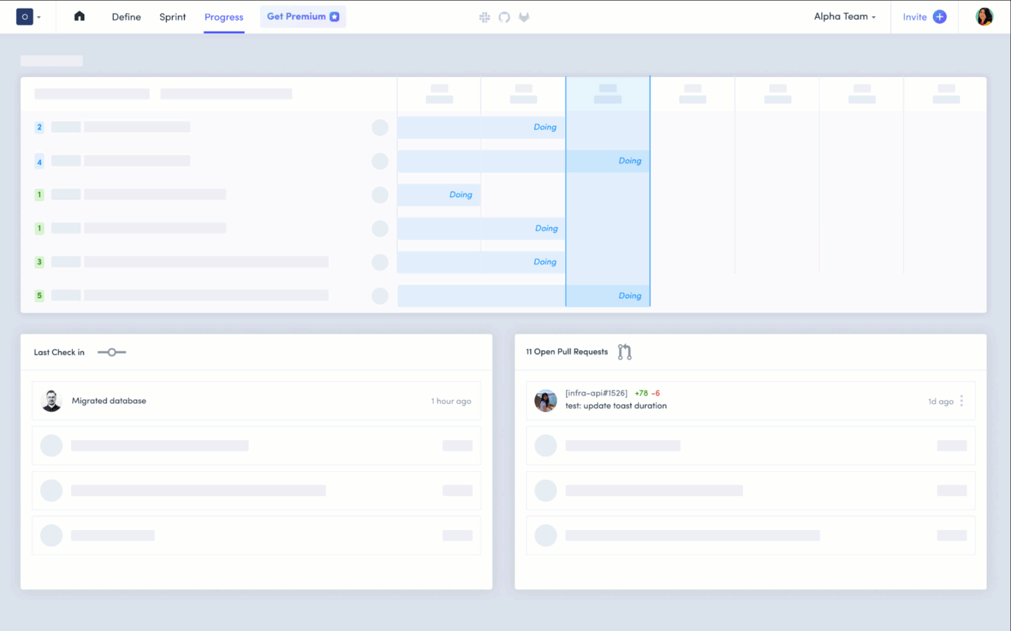The width and height of the screenshot is (1011, 631).
Task: Adjust the Last Check in slider handle
Action: (111, 352)
